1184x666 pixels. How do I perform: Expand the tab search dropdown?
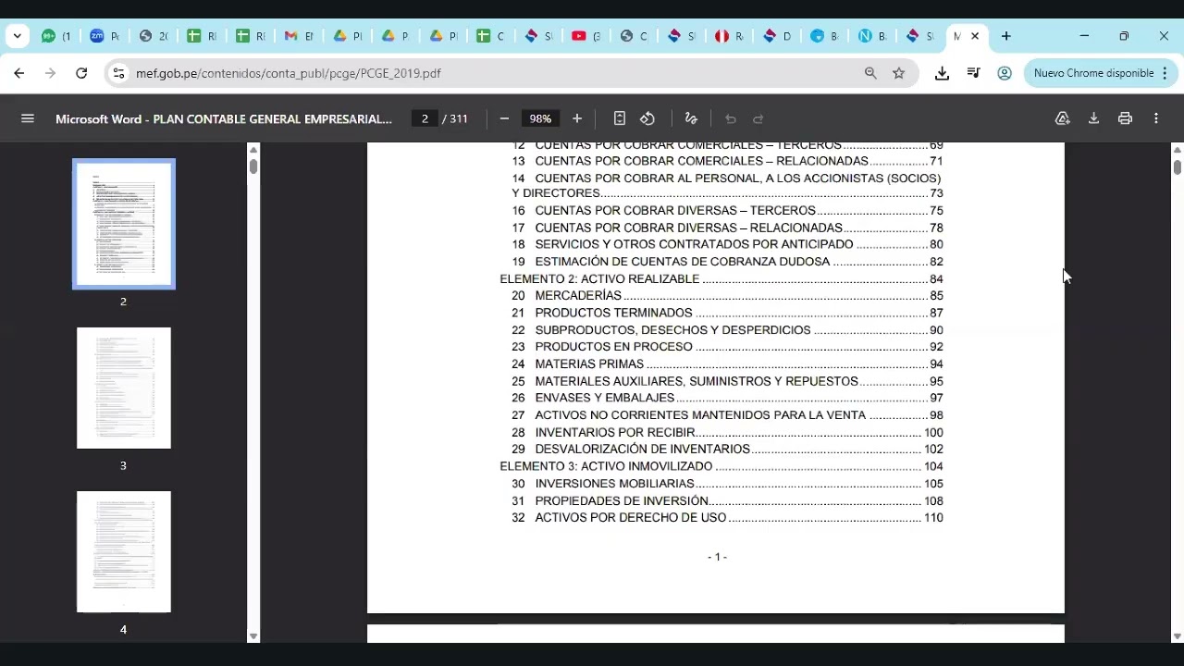pyautogui.click(x=17, y=36)
